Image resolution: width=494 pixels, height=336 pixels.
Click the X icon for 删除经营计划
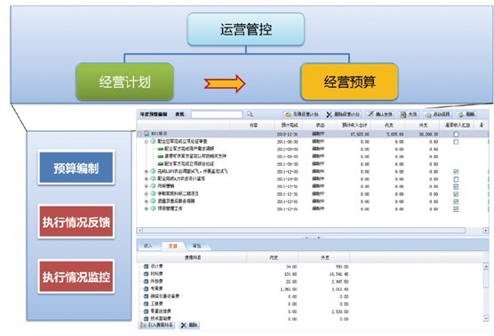point(330,114)
